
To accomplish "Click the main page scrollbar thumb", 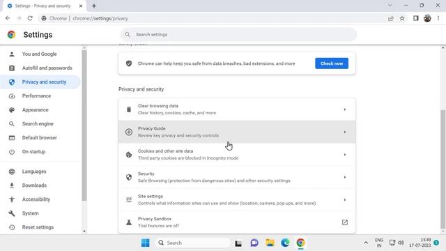I will click(443, 169).
